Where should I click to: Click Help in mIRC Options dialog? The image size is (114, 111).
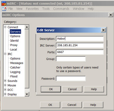(93, 105)
